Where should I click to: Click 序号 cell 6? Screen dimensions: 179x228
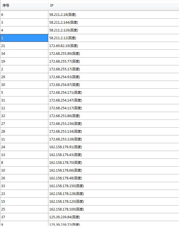(24, 14)
